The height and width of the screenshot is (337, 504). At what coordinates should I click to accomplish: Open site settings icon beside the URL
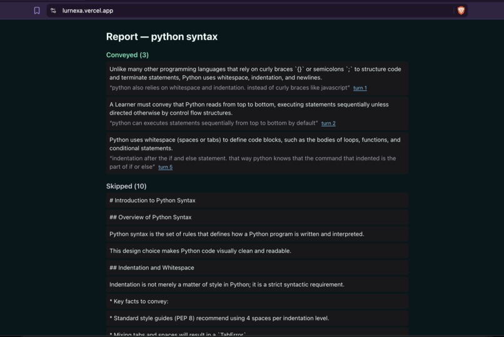(x=53, y=11)
